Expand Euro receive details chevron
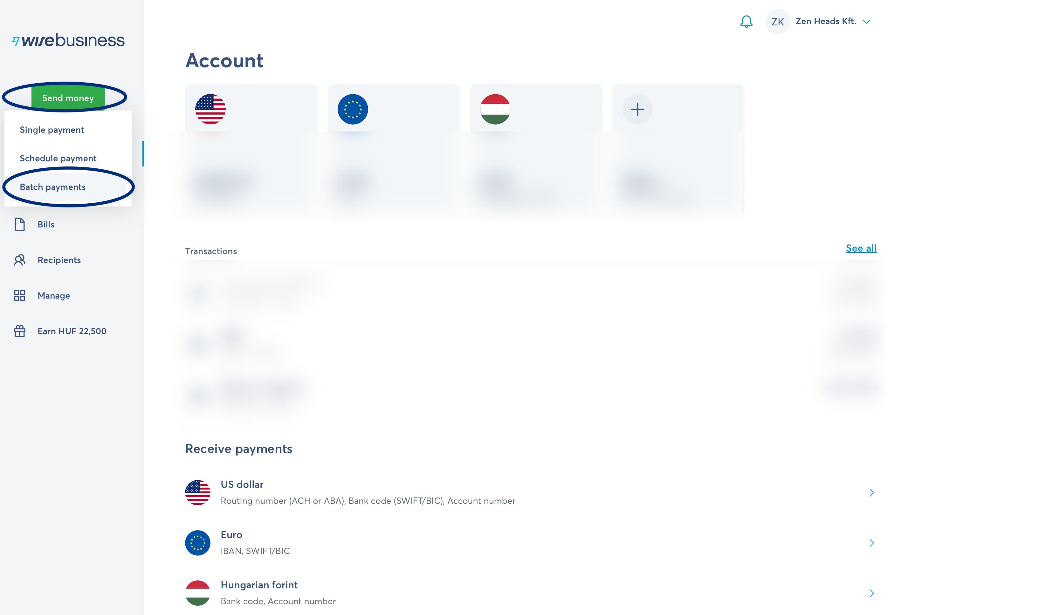The image size is (1046, 615). (871, 543)
